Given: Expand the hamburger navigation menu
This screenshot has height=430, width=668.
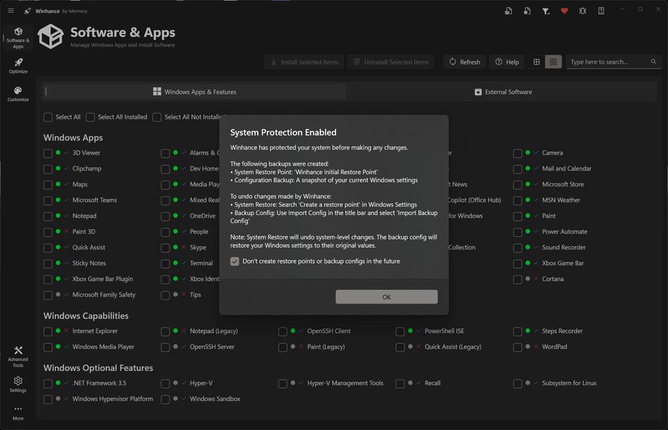Looking at the screenshot, I should 10,11.
